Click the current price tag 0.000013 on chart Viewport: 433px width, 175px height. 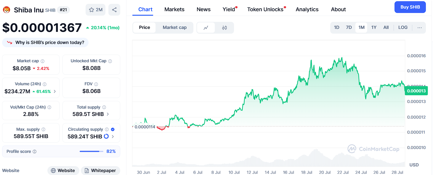click(416, 91)
